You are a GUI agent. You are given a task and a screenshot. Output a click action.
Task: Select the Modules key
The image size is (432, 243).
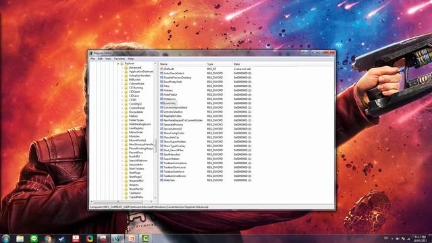pos(134,136)
